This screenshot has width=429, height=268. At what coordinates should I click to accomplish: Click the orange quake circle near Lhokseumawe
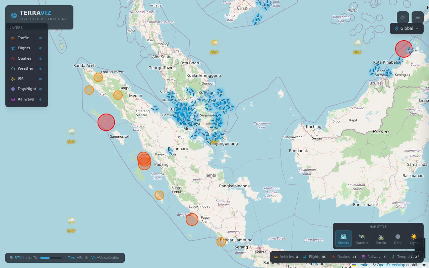coord(98,77)
